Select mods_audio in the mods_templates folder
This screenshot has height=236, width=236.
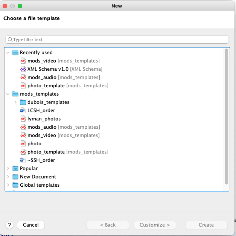pyautogui.click(x=41, y=127)
